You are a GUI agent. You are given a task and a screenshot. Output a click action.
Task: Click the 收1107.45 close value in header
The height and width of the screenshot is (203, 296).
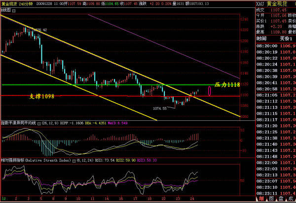coord(130,3)
